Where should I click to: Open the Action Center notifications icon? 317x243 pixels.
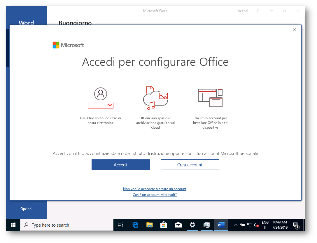pyautogui.click(x=296, y=225)
